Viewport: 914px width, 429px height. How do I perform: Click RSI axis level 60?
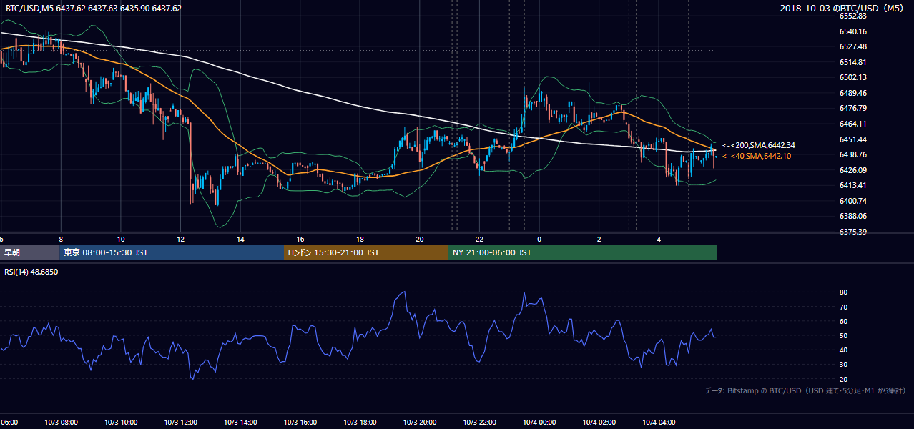(x=843, y=321)
